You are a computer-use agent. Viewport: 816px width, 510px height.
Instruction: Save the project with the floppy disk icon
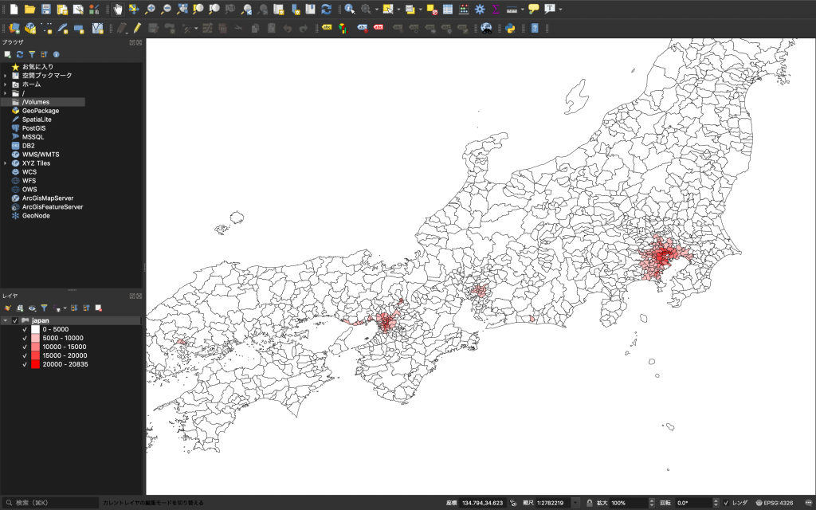point(45,9)
